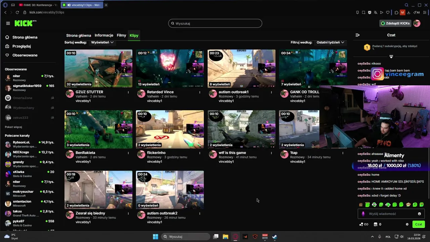Reload the page
430x242 pixels.
[x=17, y=12]
